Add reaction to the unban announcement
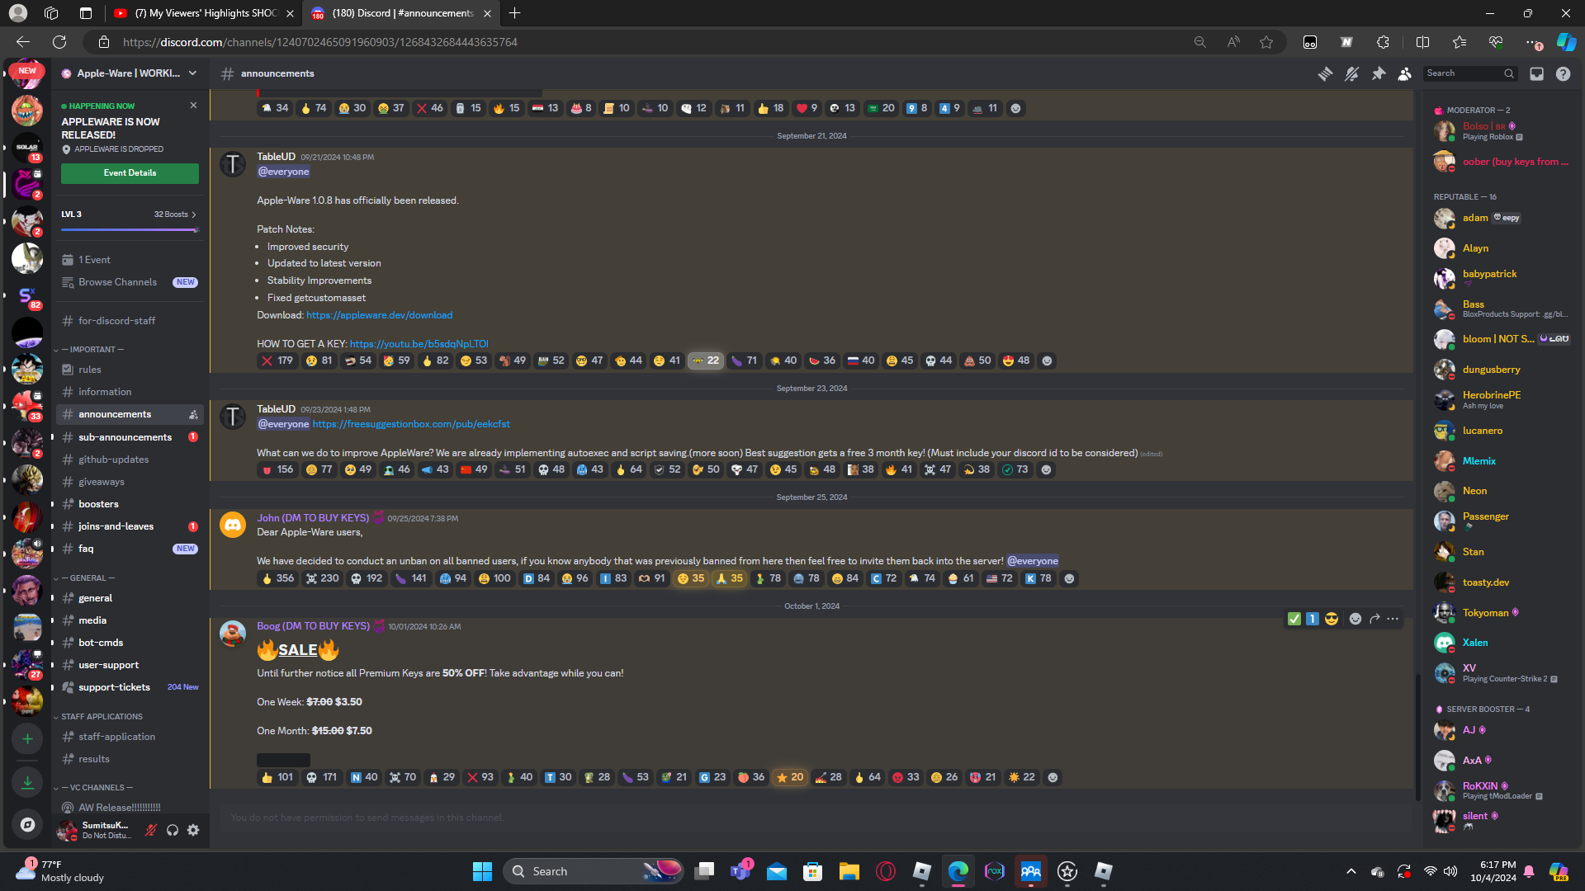The height and width of the screenshot is (891, 1585). coord(1069,578)
